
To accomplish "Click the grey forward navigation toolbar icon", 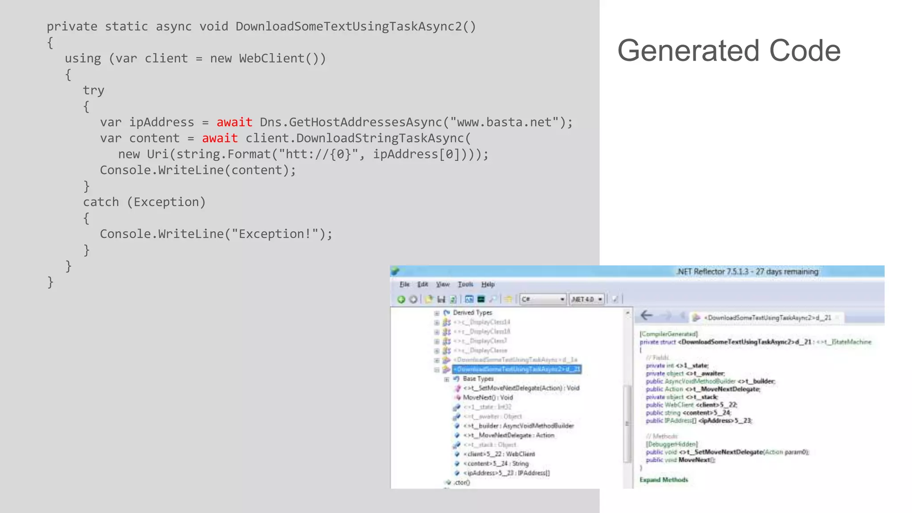I will pyautogui.click(x=413, y=299).
